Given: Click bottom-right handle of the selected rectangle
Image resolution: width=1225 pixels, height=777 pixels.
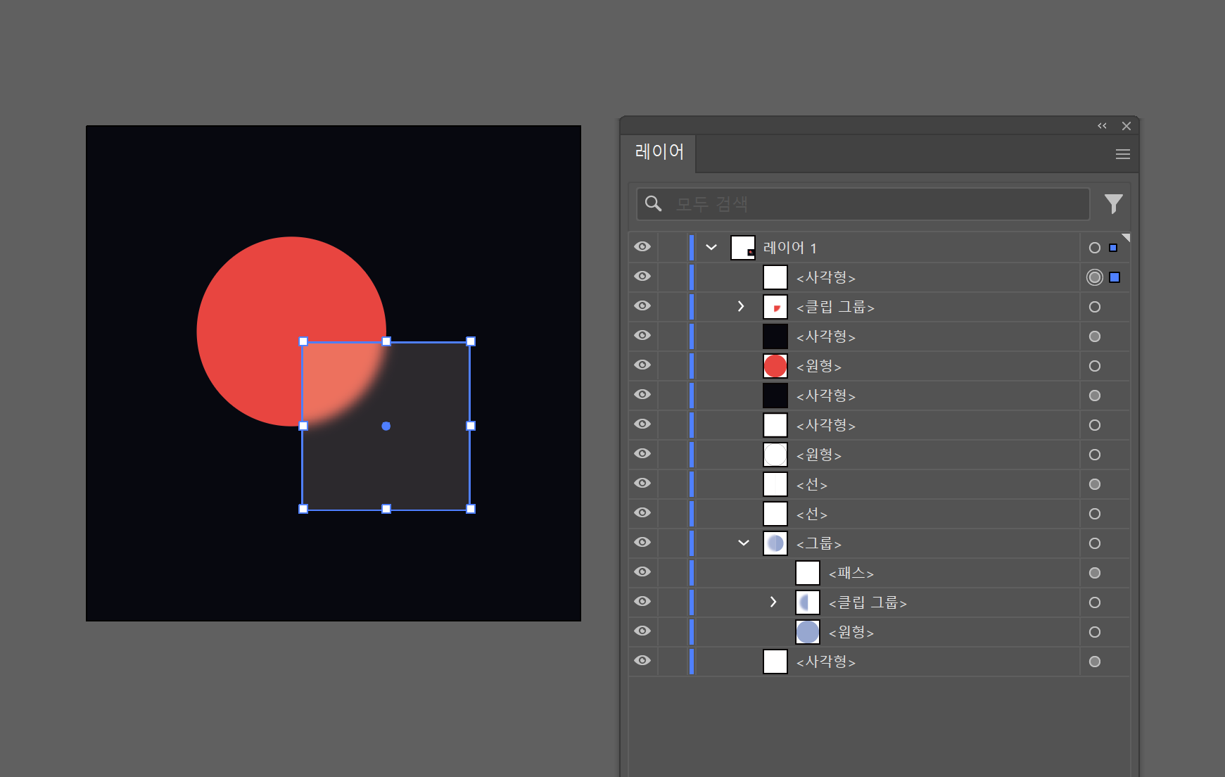Looking at the screenshot, I should tap(471, 509).
